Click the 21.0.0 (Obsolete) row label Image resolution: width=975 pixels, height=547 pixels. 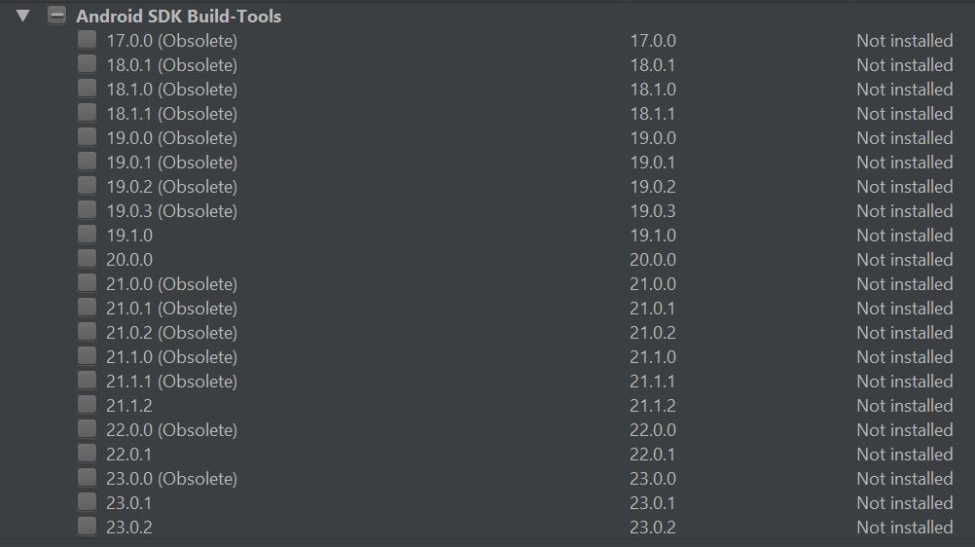171,284
